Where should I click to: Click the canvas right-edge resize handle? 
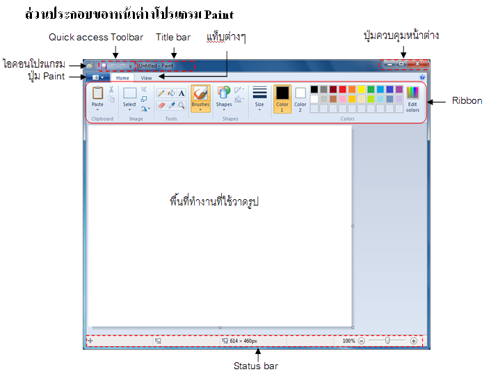coord(353,226)
